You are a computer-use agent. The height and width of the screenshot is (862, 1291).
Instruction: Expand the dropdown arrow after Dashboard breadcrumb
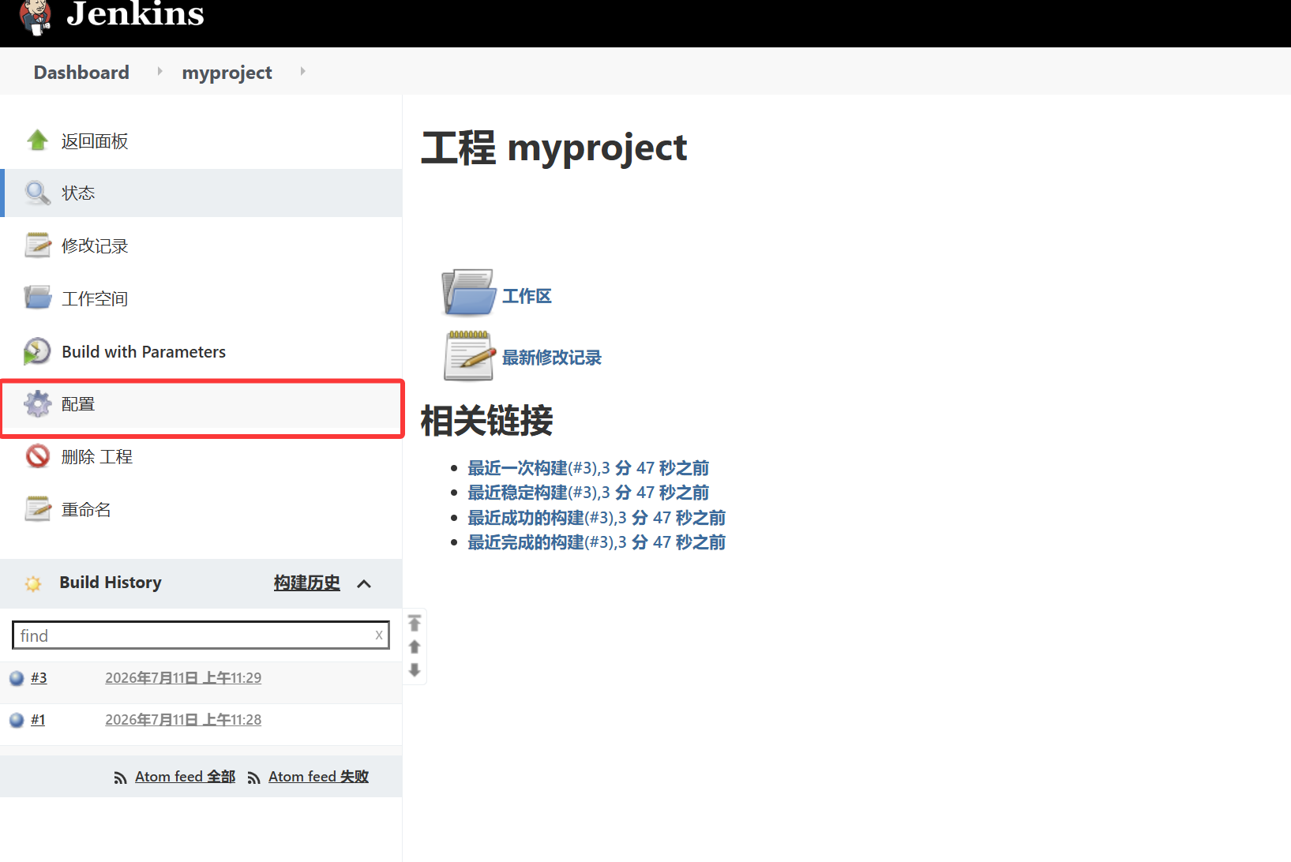160,71
